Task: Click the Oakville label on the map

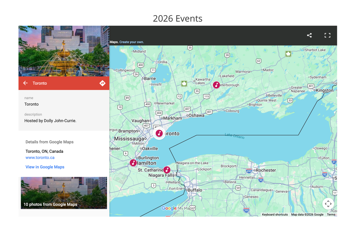Action: [150, 149]
